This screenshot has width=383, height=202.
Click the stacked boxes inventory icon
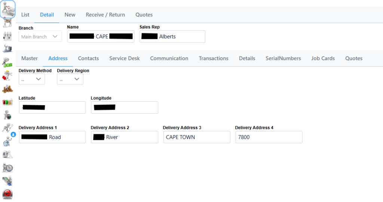pyautogui.click(x=7, y=89)
